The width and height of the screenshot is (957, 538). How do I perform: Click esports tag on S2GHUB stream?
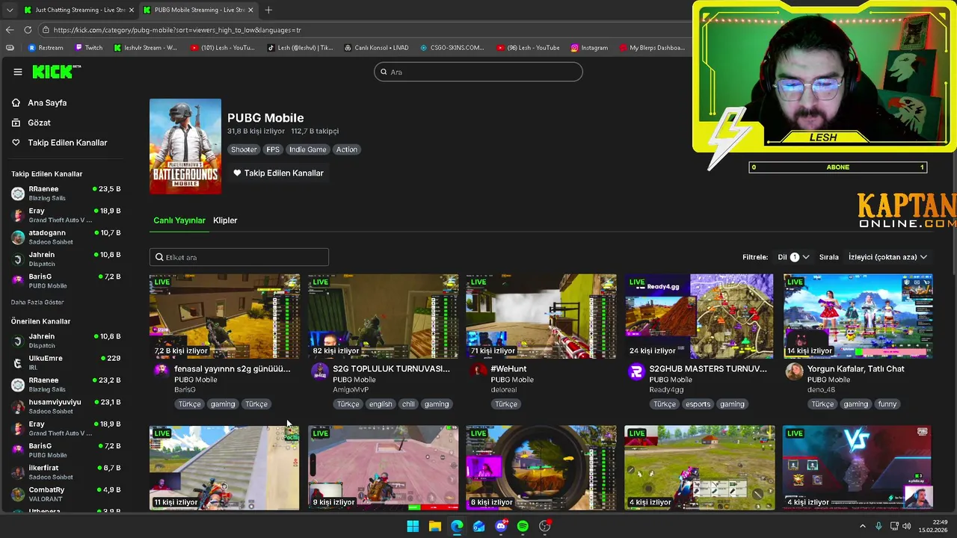pyautogui.click(x=698, y=404)
